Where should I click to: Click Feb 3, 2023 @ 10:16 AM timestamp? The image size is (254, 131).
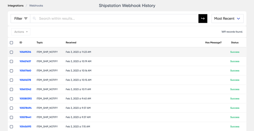click(x=79, y=70)
